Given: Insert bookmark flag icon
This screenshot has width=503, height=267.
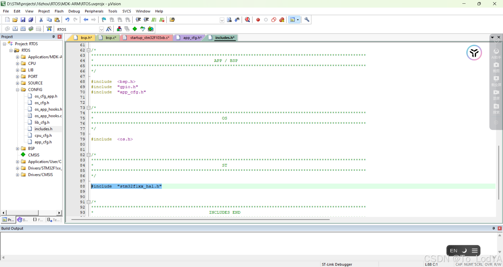Looking at the screenshot, I should (104, 20).
